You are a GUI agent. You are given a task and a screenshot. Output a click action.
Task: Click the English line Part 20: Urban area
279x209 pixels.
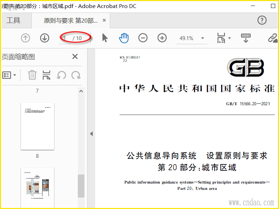point(197,188)
